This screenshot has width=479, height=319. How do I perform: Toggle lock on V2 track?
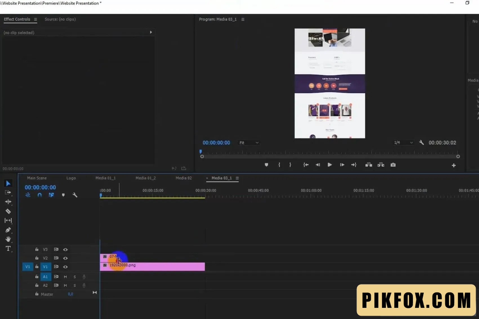pyautogui.click(x=37, y=258)
